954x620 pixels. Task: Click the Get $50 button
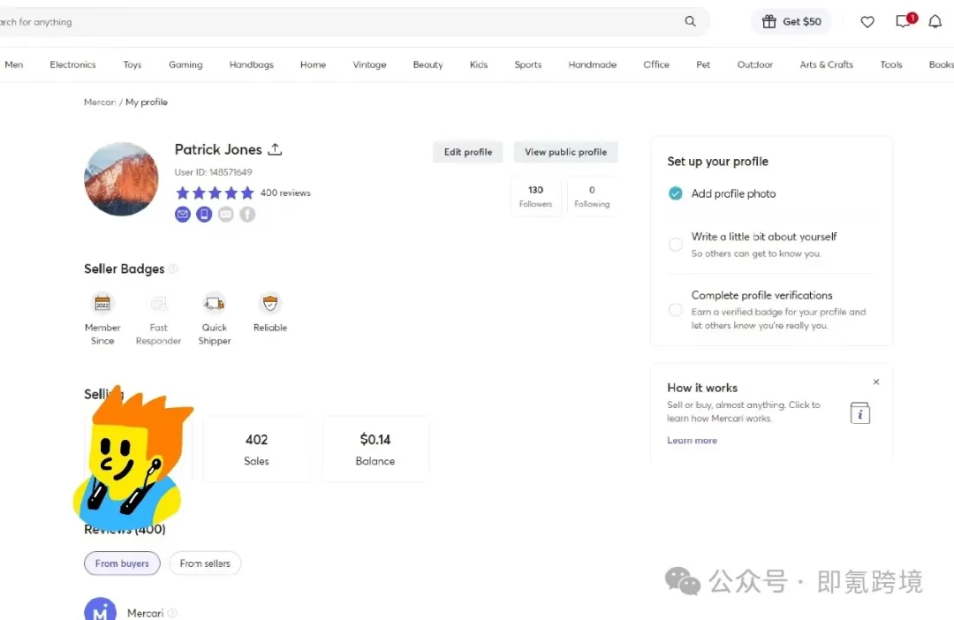[x=791, y=22]
